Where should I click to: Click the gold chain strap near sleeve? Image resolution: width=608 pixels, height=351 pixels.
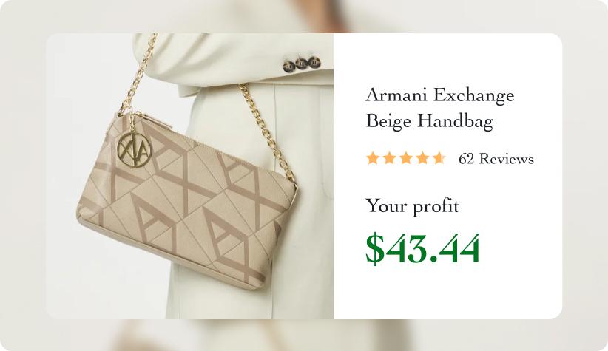pos(139,74)
